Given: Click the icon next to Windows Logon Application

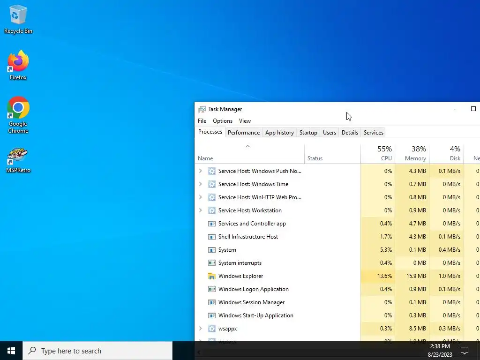Looking at the screenshot, I should tap(211, 289).
